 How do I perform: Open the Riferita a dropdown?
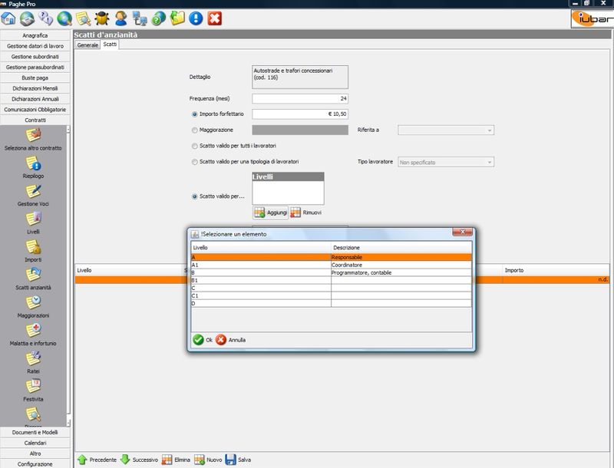click(x=445, y=130)
